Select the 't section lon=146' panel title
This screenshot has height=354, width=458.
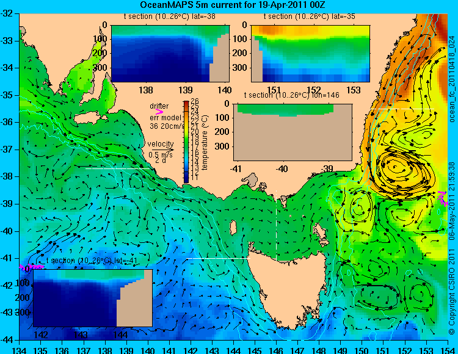(291, 95)
